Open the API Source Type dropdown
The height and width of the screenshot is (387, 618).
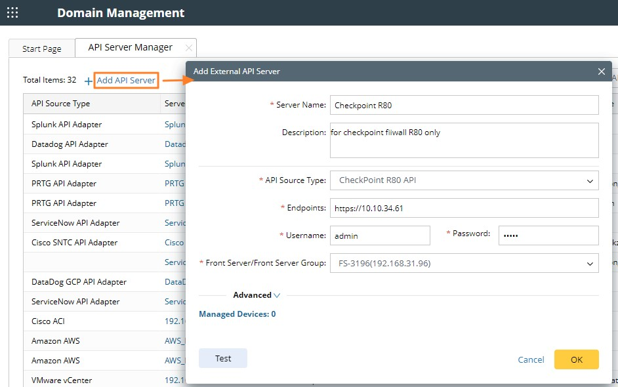[464, 180]
